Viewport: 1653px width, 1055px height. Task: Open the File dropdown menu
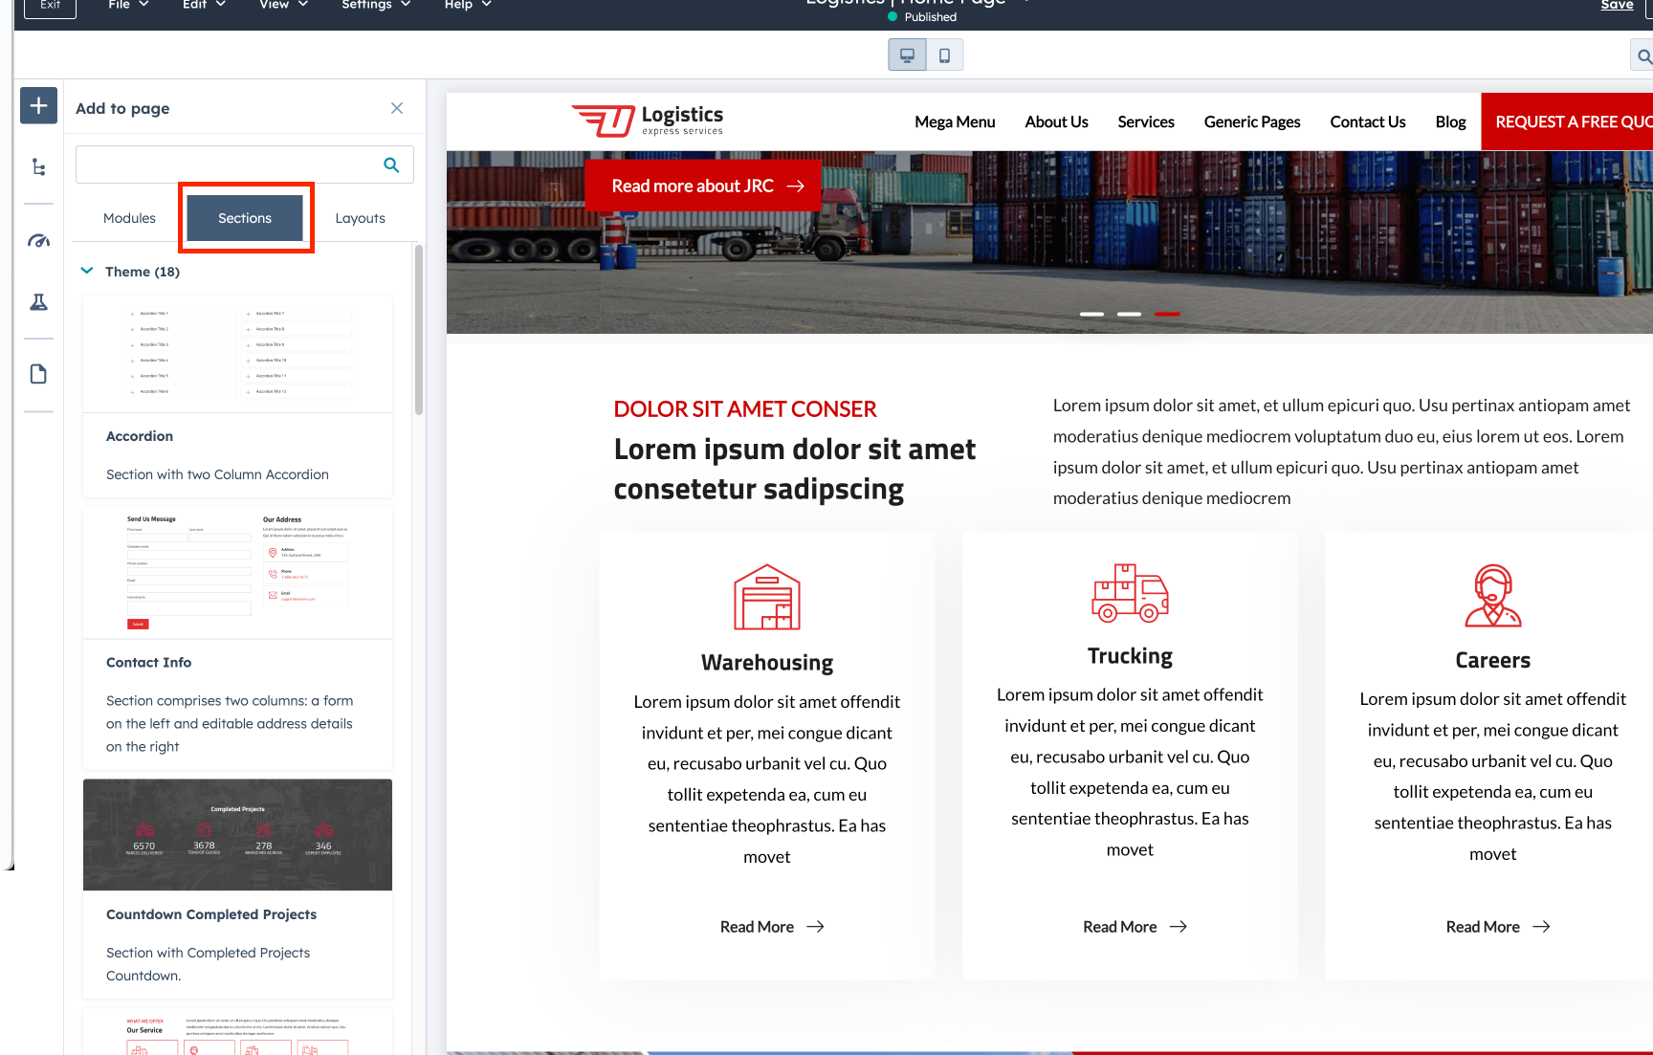[x=128, y=5]
